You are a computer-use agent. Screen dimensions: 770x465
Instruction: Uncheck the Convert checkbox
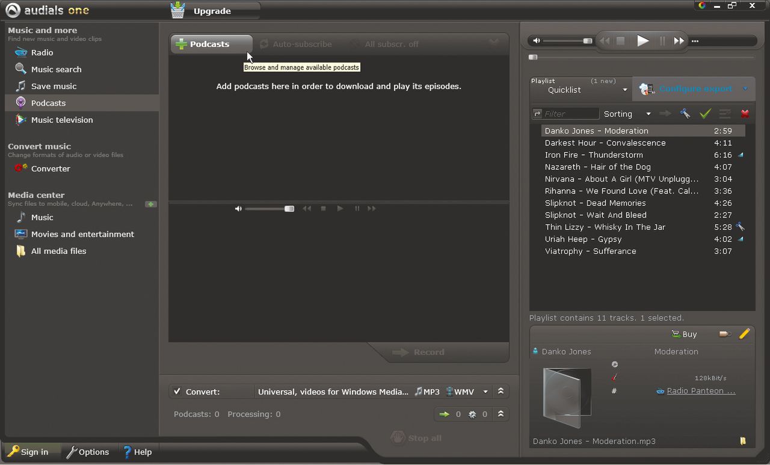[177, 392]
